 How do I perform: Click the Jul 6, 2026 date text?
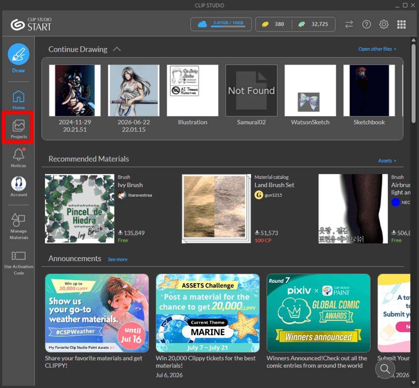(x=169, y=375)
